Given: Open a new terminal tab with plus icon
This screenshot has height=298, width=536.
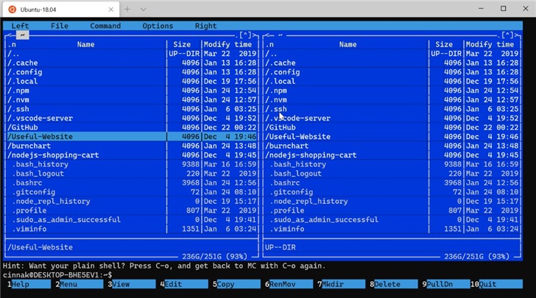Looking at the screenshot, I should [127, 9].
